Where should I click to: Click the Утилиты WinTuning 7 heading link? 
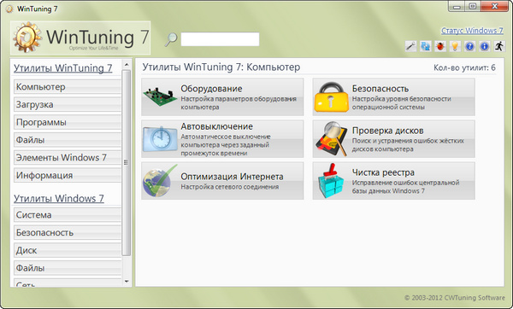(x=62, y=68)
